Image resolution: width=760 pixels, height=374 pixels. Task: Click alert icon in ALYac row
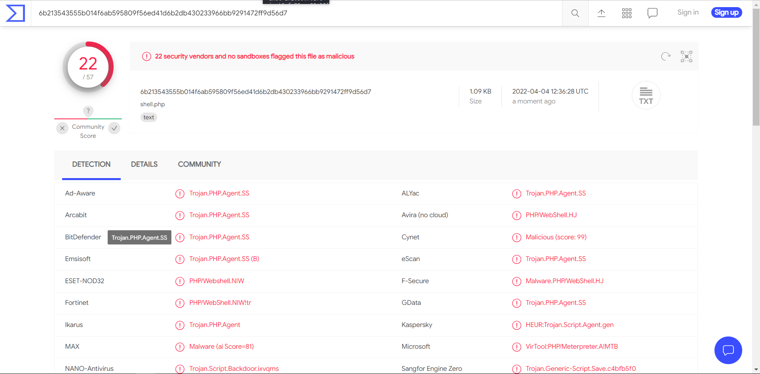tap(517, 194)
